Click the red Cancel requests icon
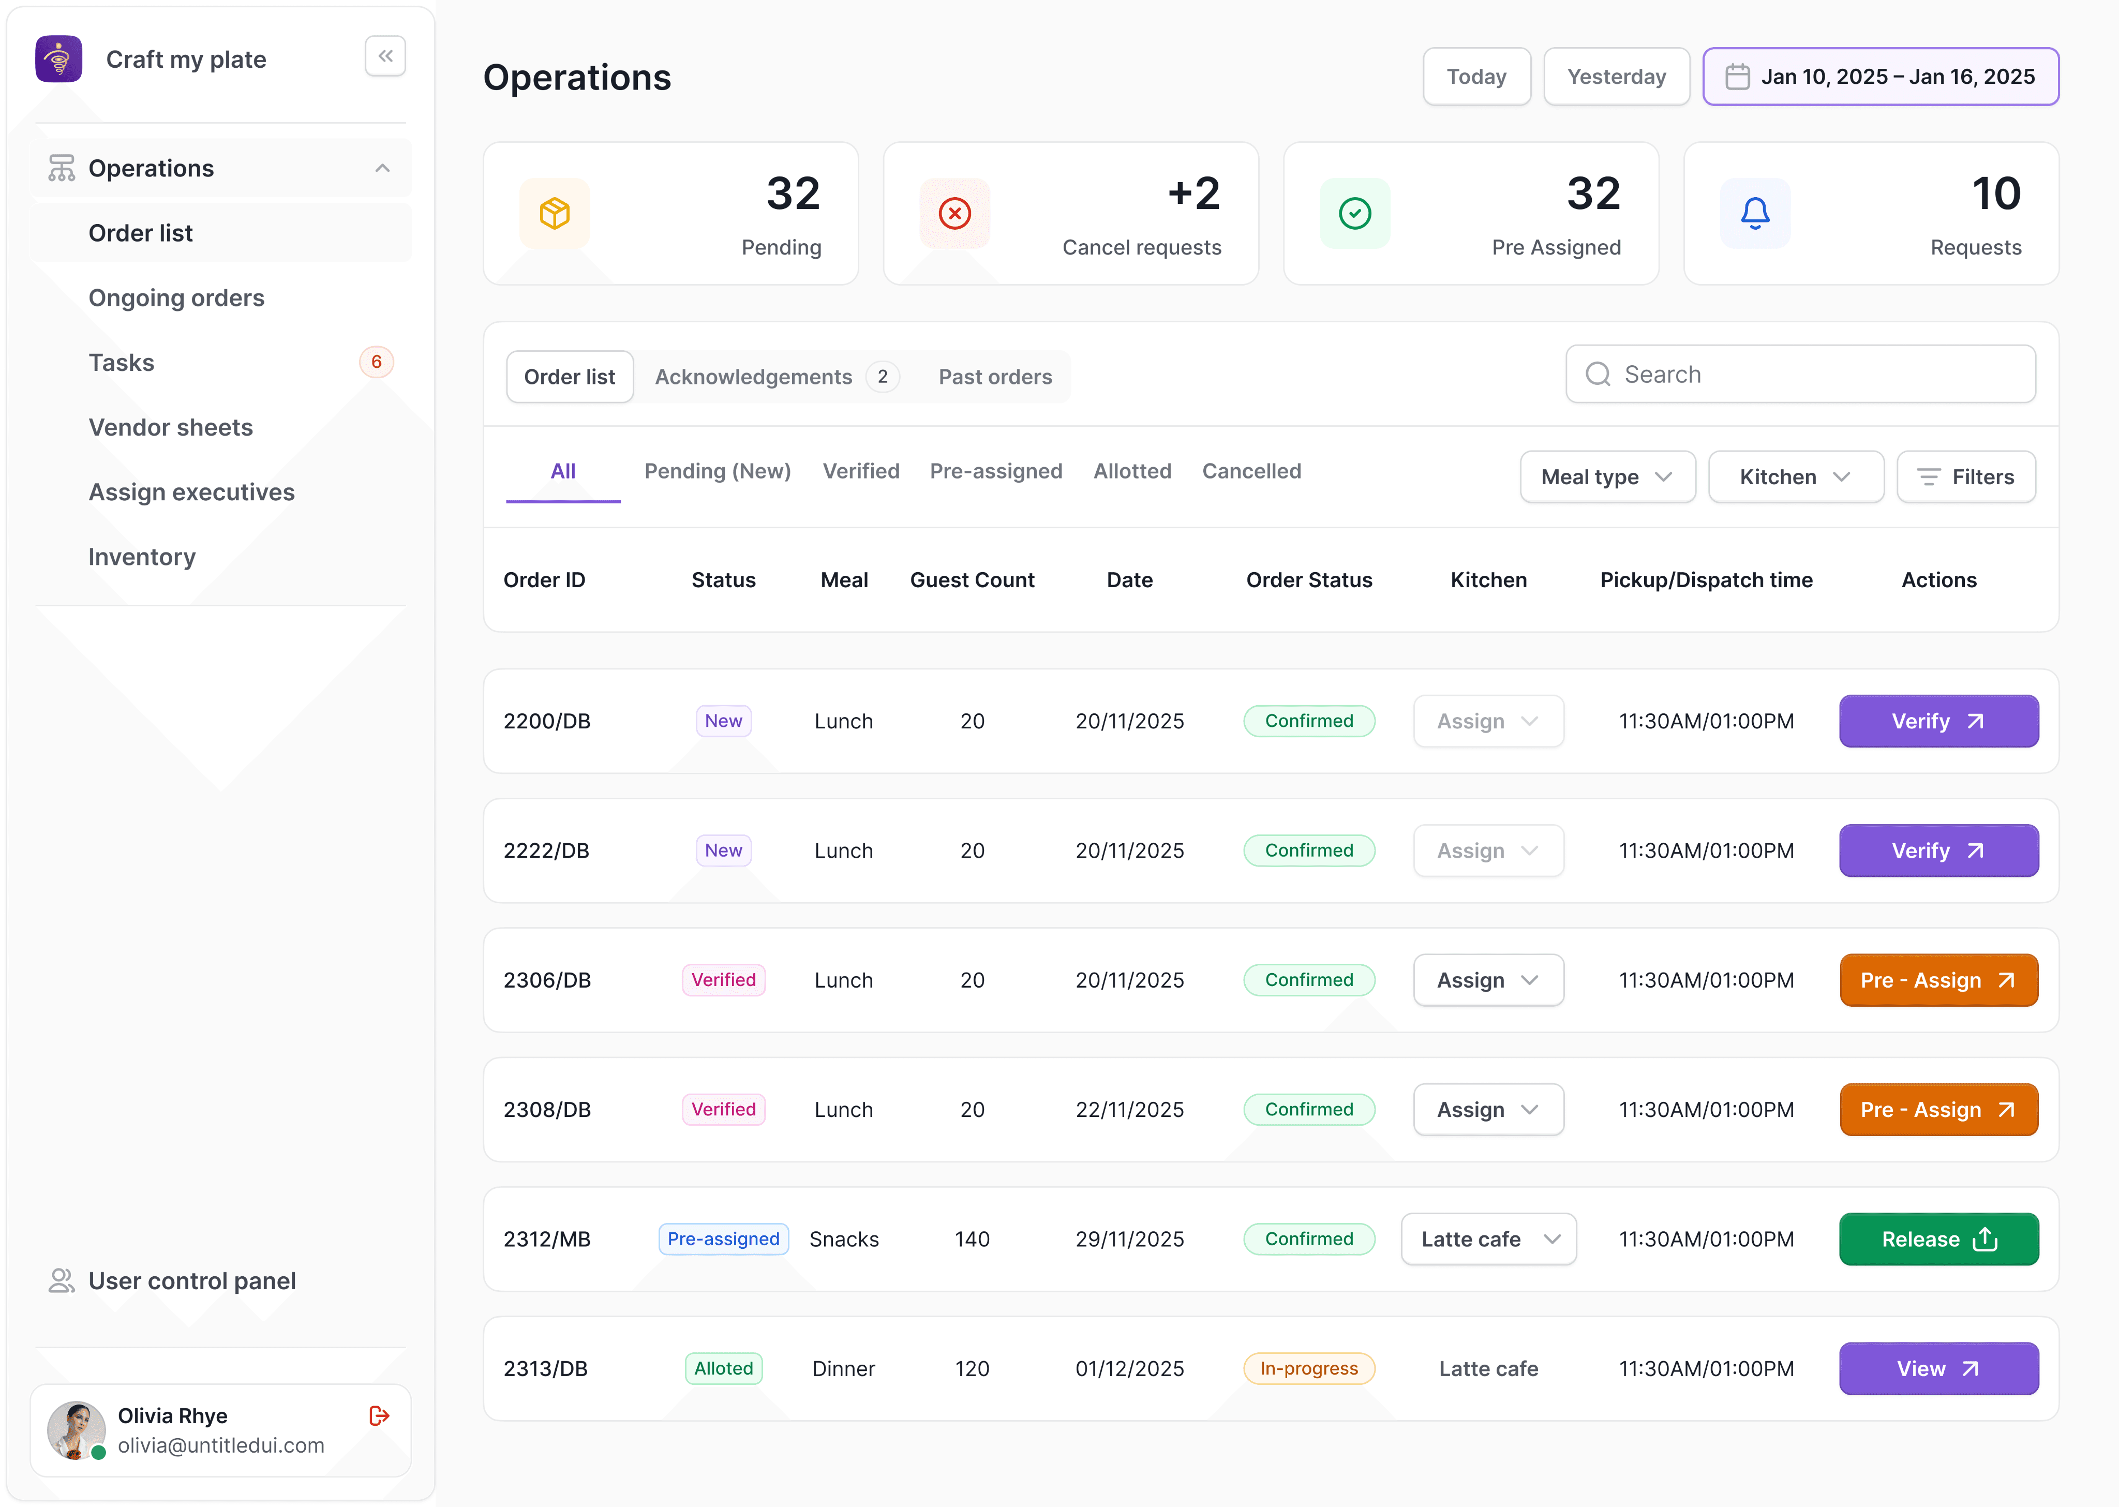Screen dimensions: 2119x1507 pos(954,214)
